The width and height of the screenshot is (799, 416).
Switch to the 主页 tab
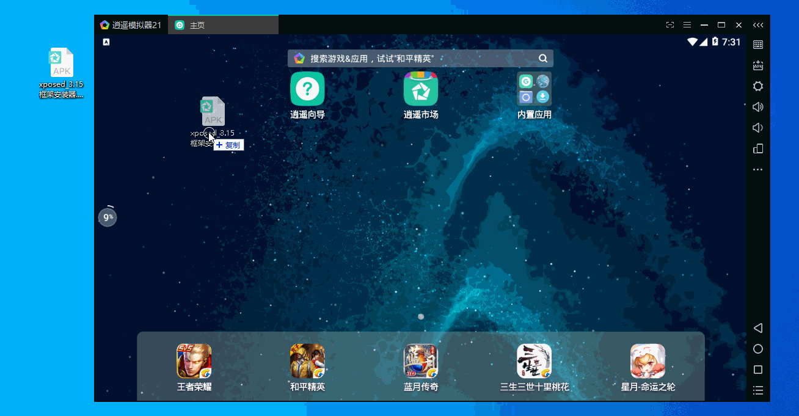pos(224,25)
